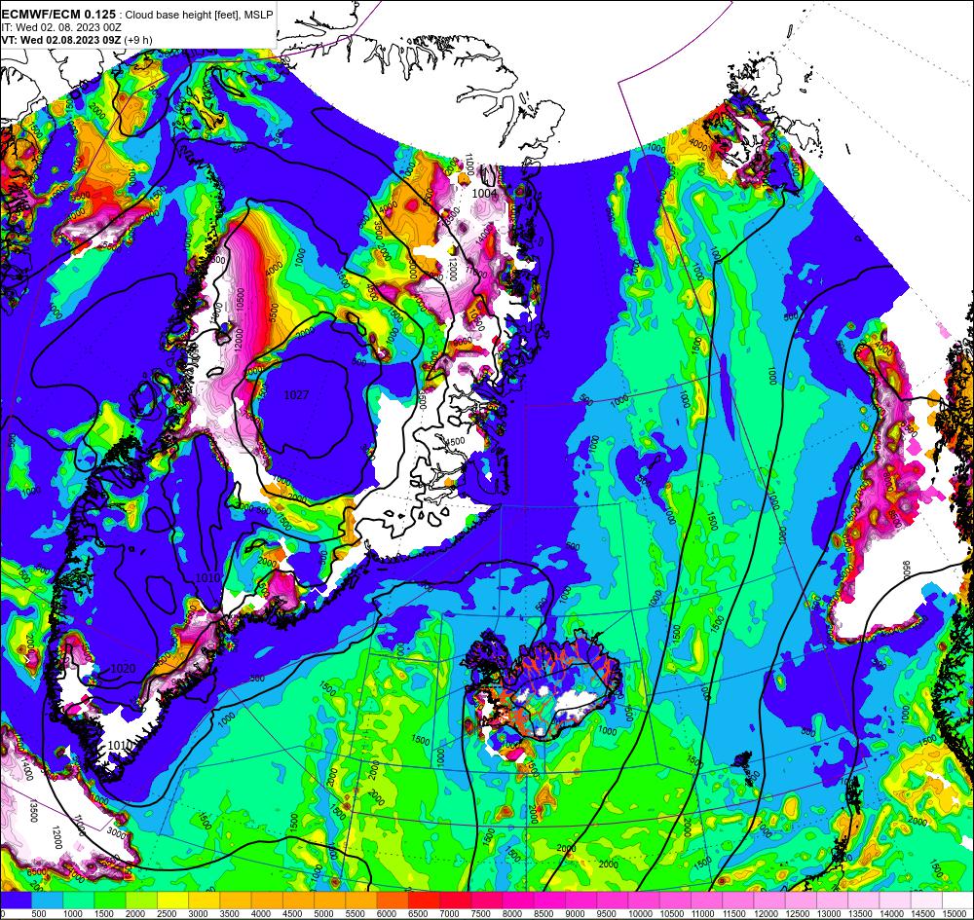This screenshot has width=974, height=920.
Task: Click the 'IT: Wed 02. 08. 2023 00Z' line
Action: point(60,27)
